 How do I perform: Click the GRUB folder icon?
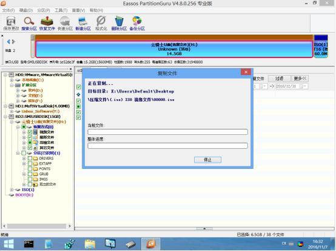[36, 174]
